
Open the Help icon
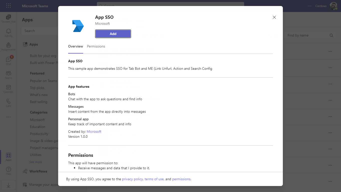point(8,171)
